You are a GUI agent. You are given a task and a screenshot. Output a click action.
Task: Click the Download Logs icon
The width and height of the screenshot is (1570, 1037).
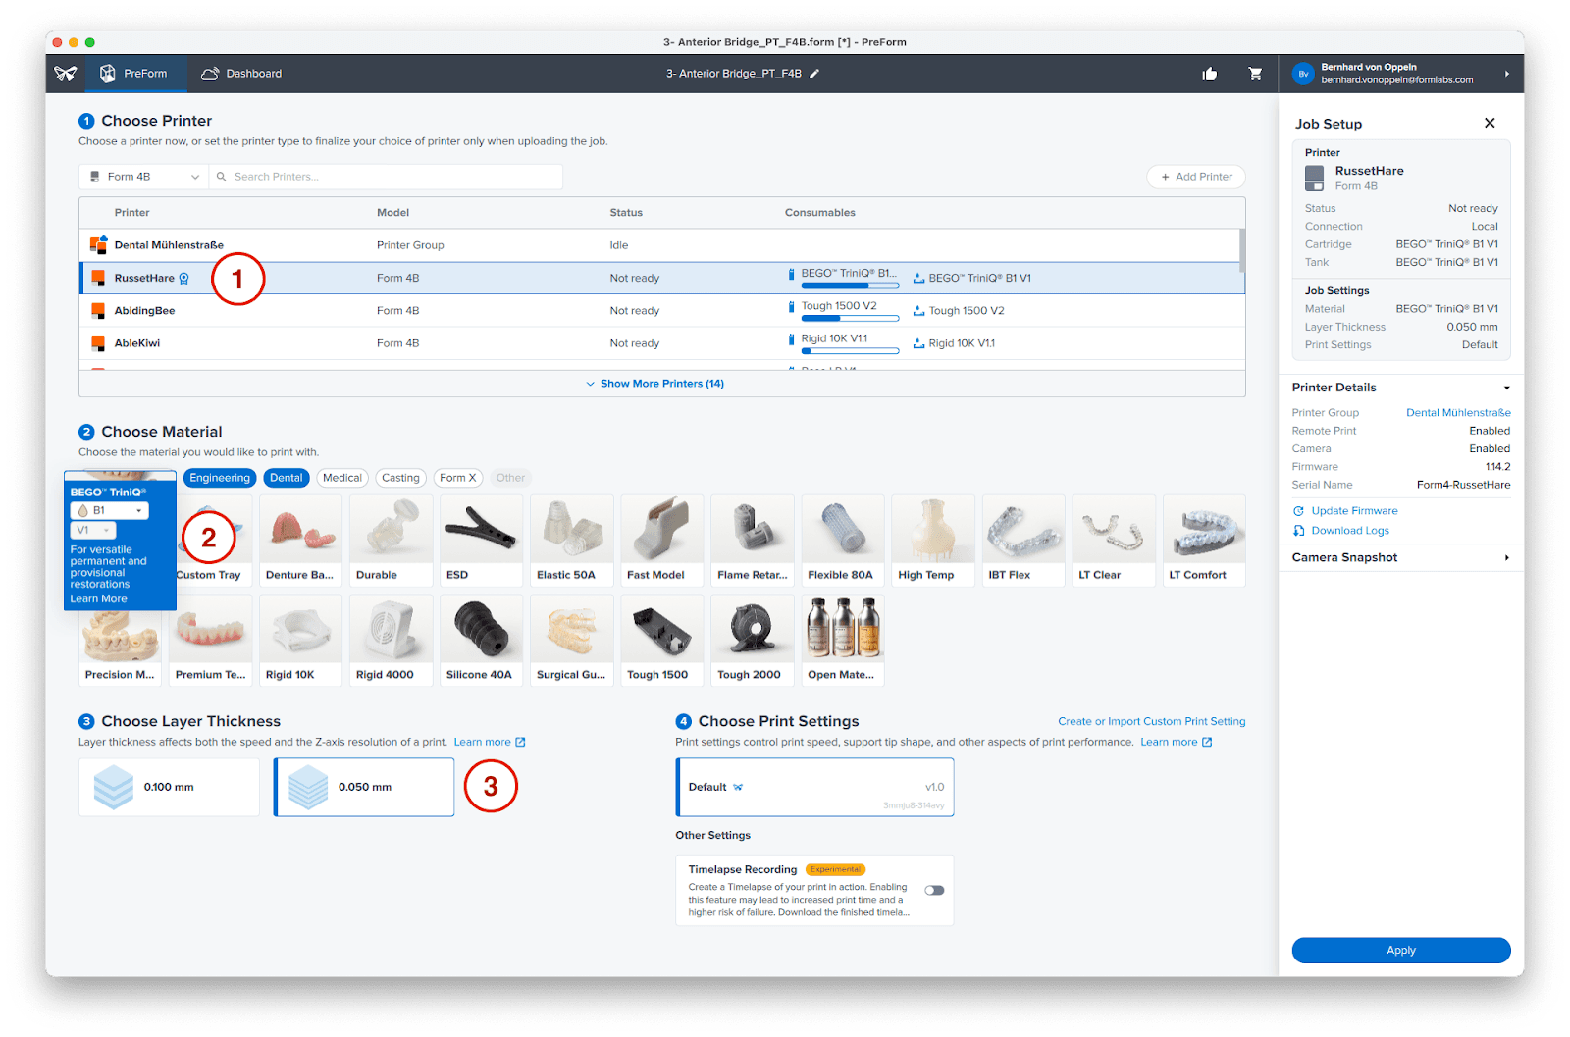tap(1298, 531)
